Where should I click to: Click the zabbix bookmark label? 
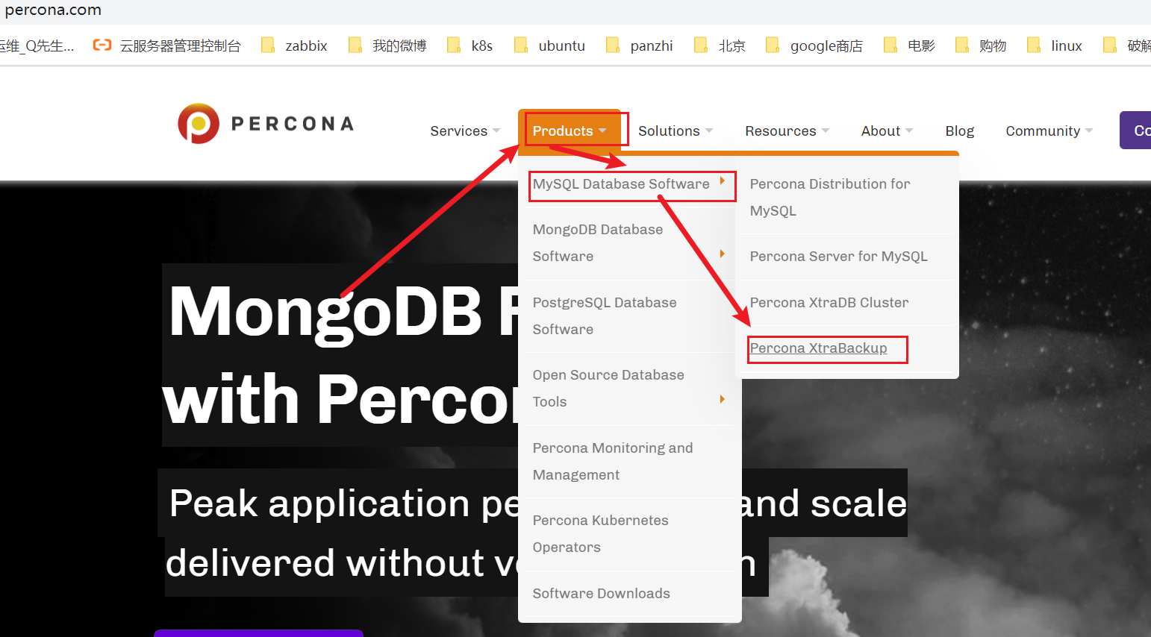click(x=306, y=45)
